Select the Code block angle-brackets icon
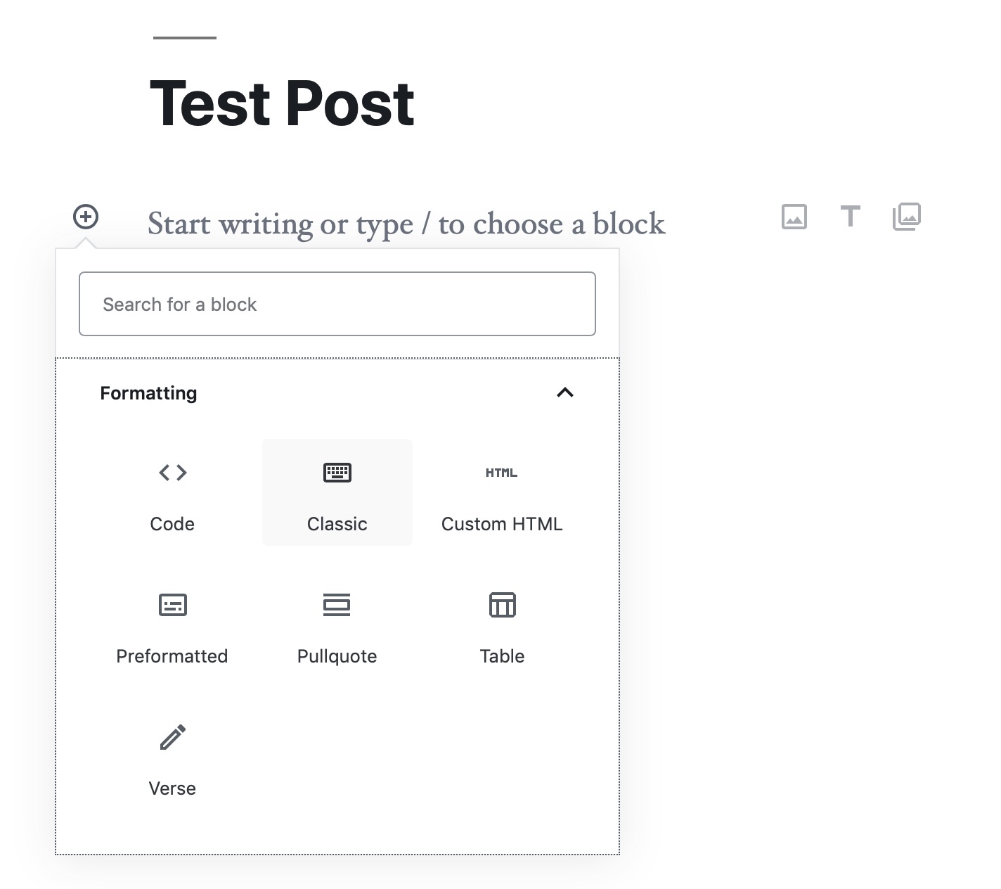Viewport: 1001px width, 889px height. (172, 473)
